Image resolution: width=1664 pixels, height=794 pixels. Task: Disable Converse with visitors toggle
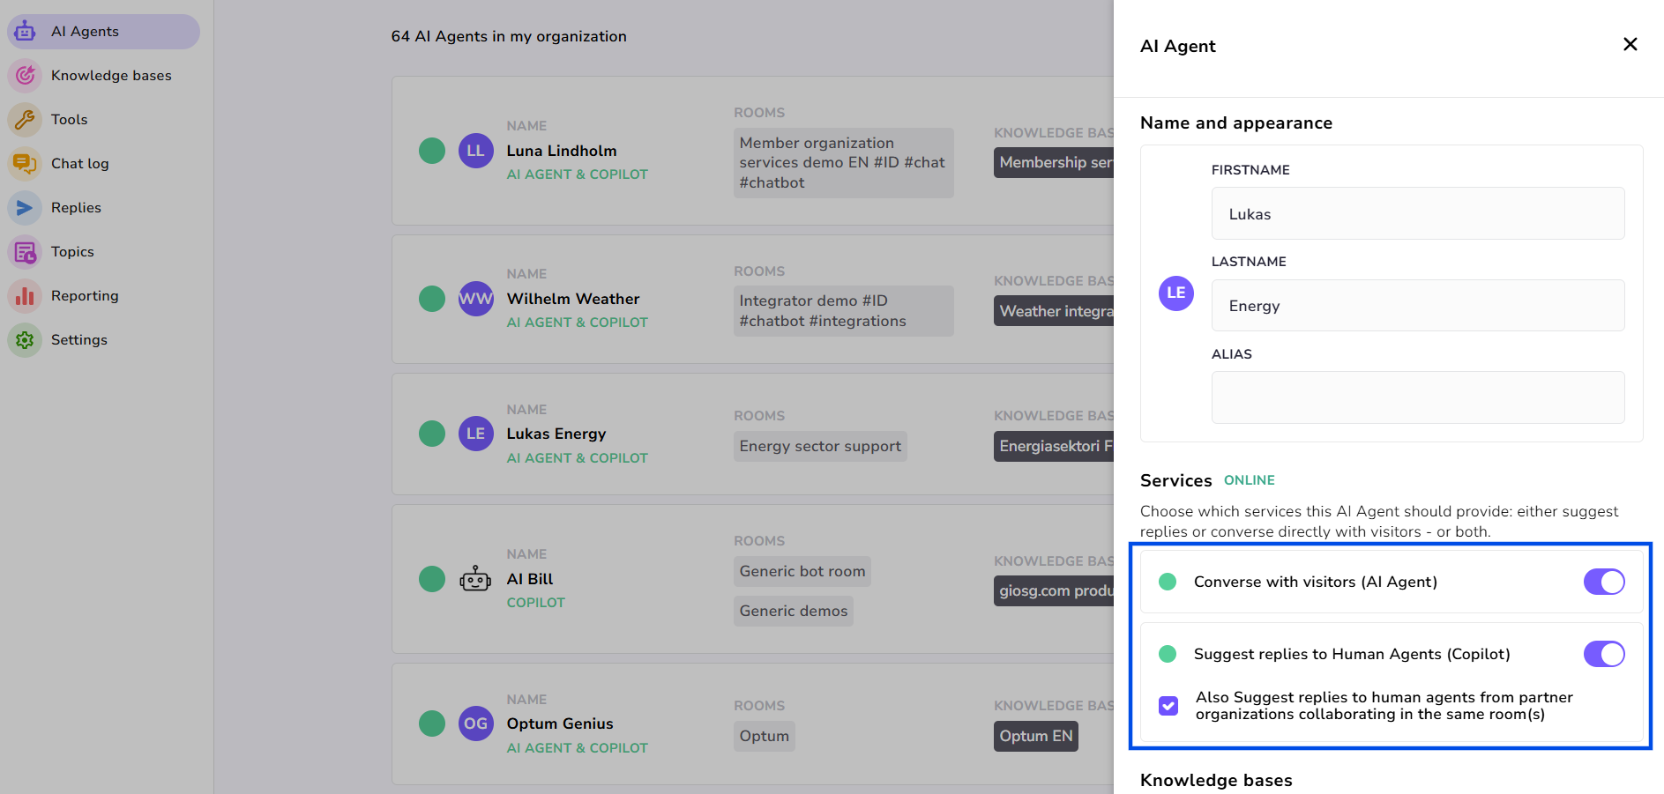point(1603,582)
